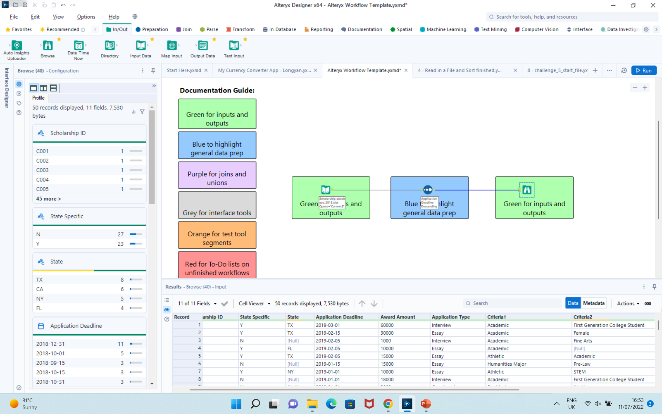The height and width of the screenshot is (414, 662).
Task: Add a new workflow tab
Action: point(595,70)
